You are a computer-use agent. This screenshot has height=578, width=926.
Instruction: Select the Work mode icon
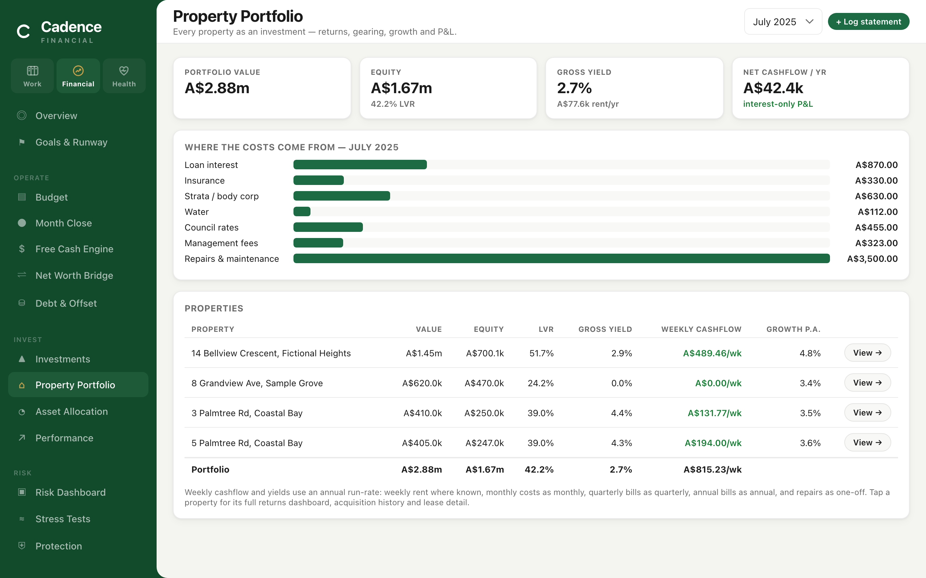33,71
